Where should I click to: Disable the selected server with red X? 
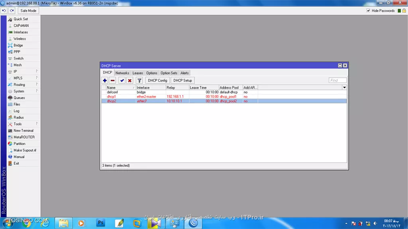pyautogui.click(x=129, y=80)
